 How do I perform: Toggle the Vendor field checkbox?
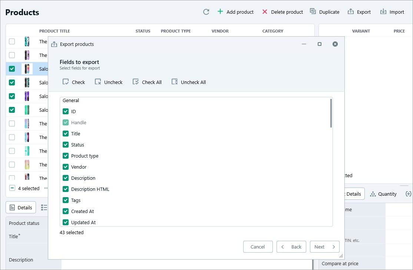(x=66, y=167)
